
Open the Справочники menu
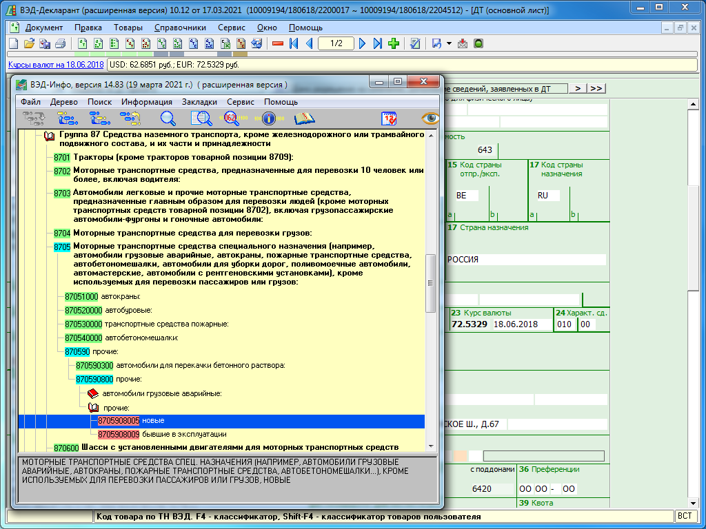click(x=181, y=28)
